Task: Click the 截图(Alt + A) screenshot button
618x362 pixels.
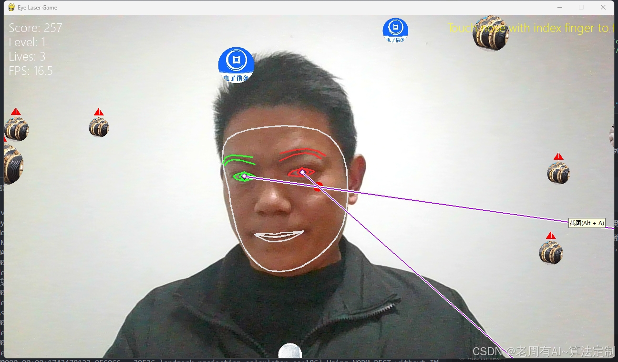Action: [587, 223]
